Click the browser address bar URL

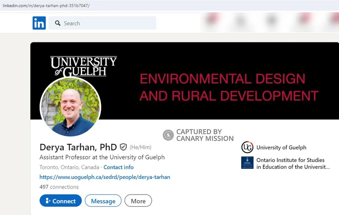pos(46,6)
